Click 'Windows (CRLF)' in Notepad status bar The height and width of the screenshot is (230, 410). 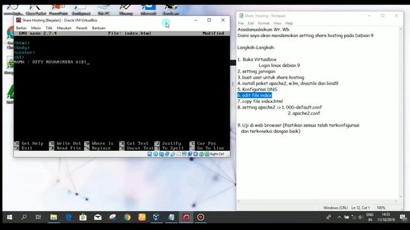336,208
